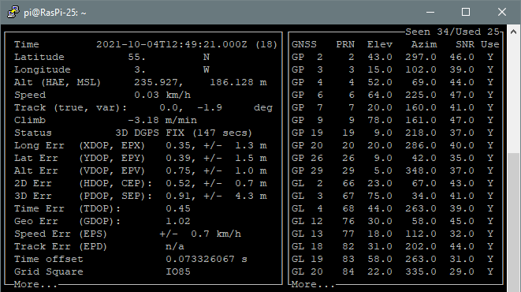Click the GNSS column header
Image resolution: width=521 pixels, height=292 pixels.
click(304, 44)
